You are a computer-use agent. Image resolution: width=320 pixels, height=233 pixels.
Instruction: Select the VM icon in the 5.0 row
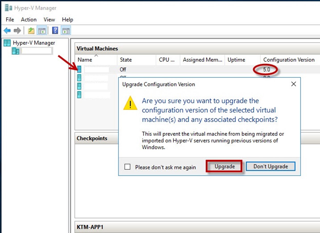(79, 69)
